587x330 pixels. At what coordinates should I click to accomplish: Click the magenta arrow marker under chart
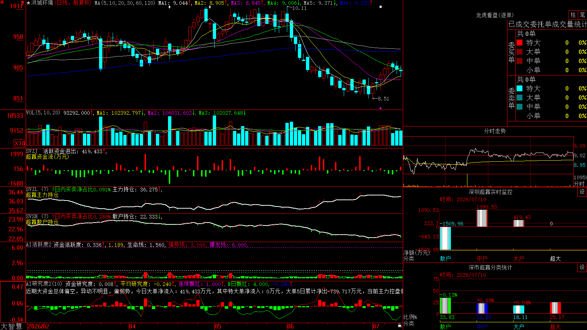(380, 108)
